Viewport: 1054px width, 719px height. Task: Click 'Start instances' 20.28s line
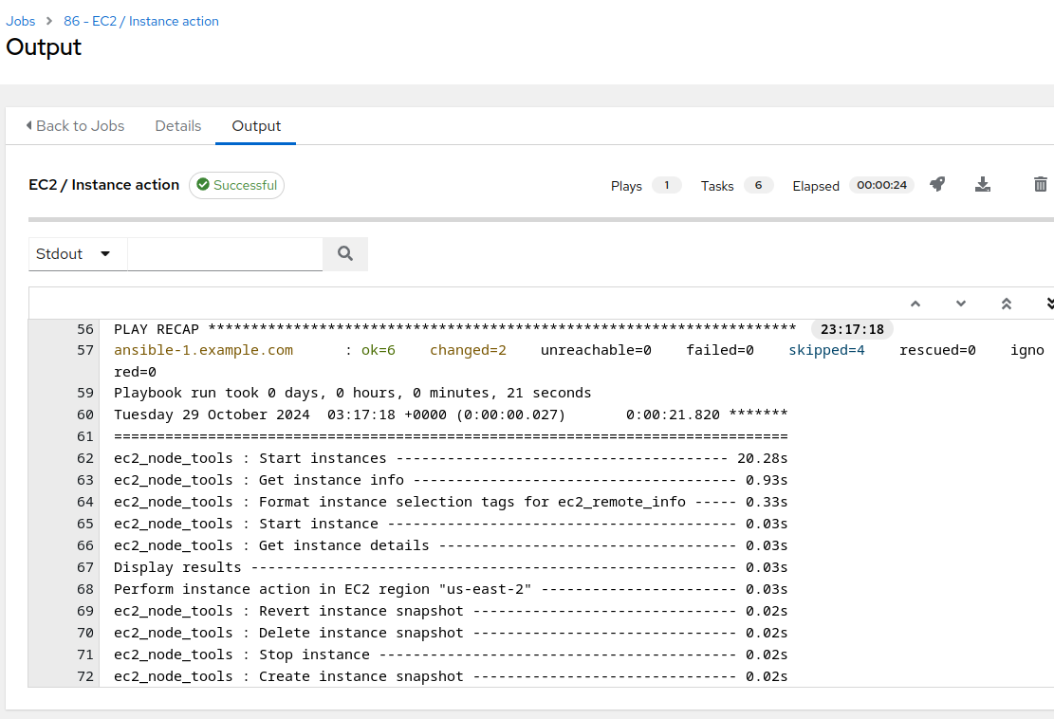(x=451, y=458)
